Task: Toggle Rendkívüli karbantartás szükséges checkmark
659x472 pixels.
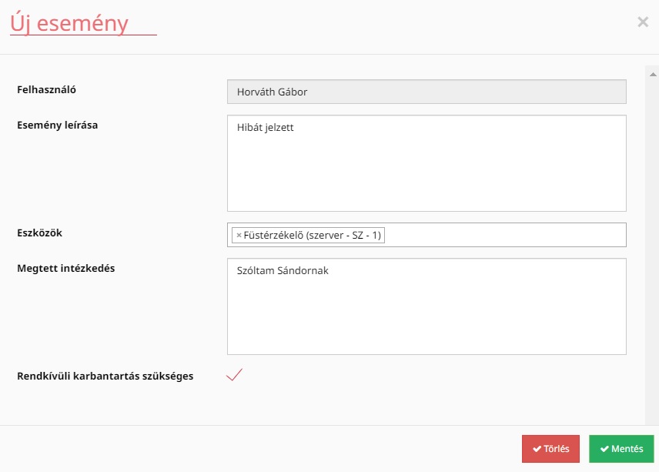Action: (x=234, y=374)
